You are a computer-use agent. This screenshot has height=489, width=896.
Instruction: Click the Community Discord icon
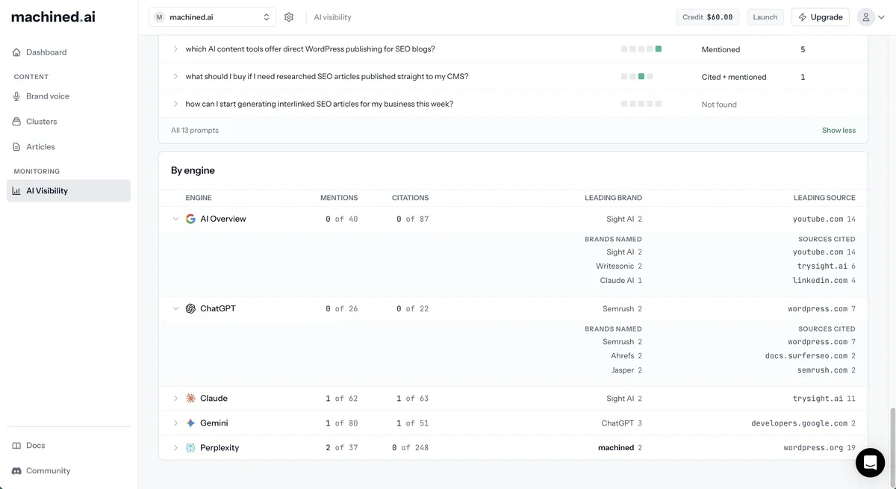(16, 471)
